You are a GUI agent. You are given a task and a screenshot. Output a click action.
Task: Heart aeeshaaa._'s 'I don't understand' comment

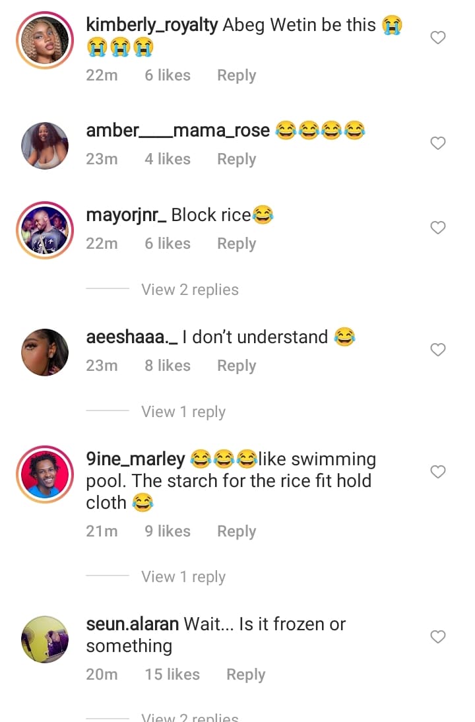click(x=438, y=350)
